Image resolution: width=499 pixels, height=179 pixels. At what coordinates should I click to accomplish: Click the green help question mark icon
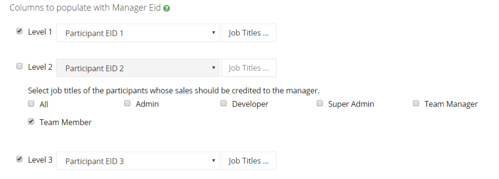pos(166,9)
